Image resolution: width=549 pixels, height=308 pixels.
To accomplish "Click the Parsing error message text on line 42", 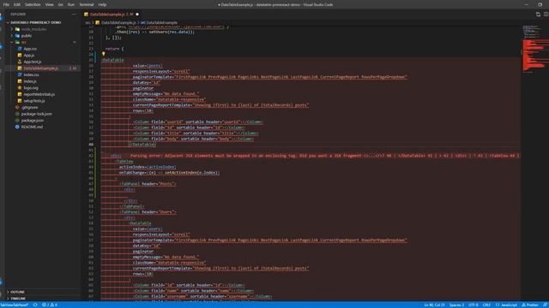I will tap(324, 156).
